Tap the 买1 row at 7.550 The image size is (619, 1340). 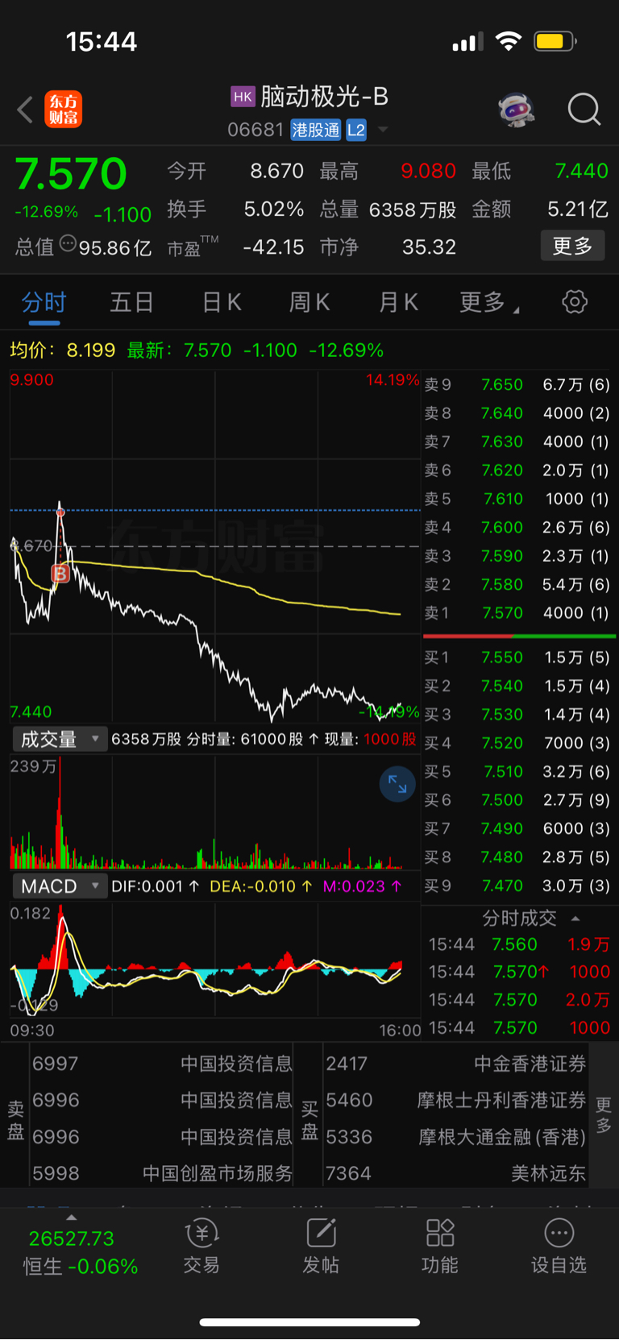[517, 658]
